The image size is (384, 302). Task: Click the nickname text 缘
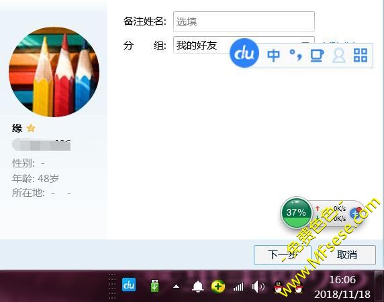(x=17, y=129)
